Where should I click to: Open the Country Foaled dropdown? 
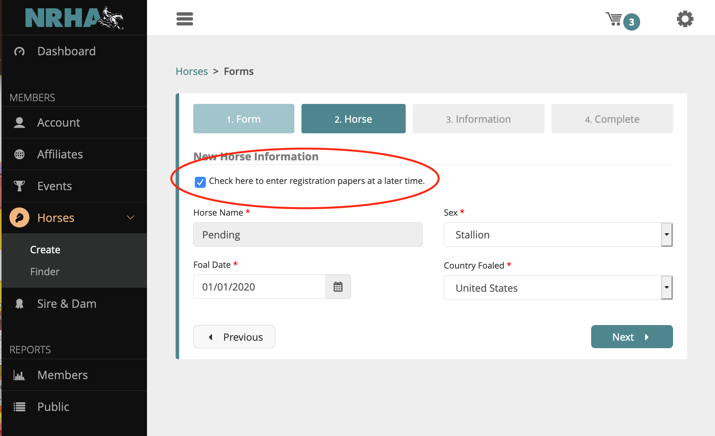coord(558,288)
